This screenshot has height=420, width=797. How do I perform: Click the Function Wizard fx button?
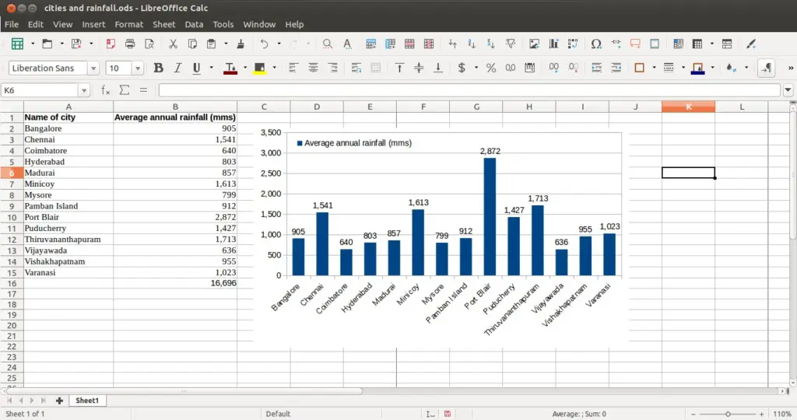105,90
